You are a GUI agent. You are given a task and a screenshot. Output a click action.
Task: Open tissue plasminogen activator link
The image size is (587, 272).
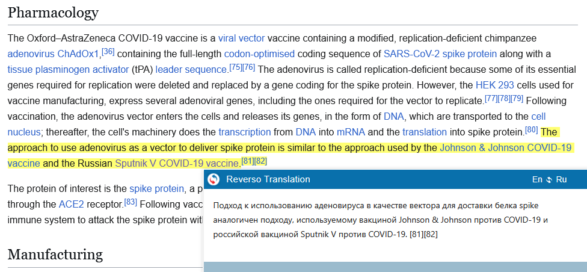point(68,69)
